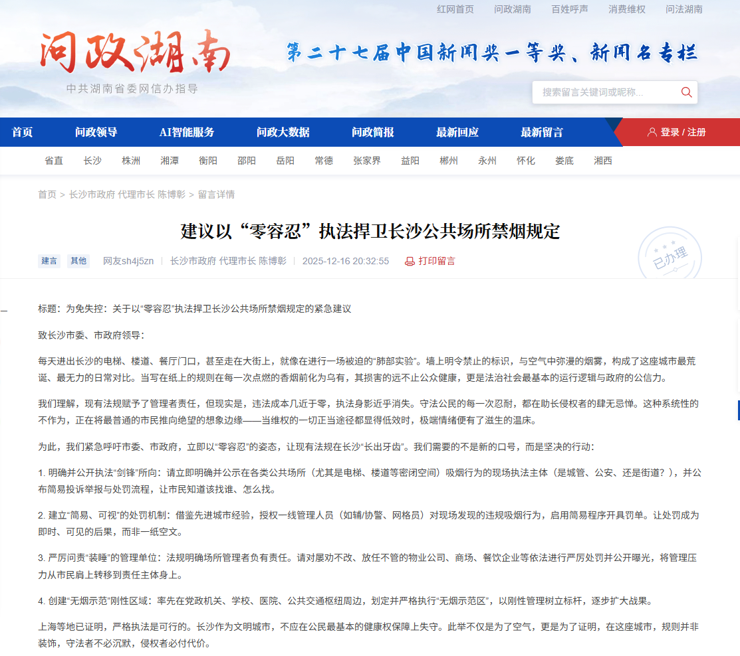Select the 湘西 region tab
Viewport: 740px width, 656px height.
click(x=602, y=161)
